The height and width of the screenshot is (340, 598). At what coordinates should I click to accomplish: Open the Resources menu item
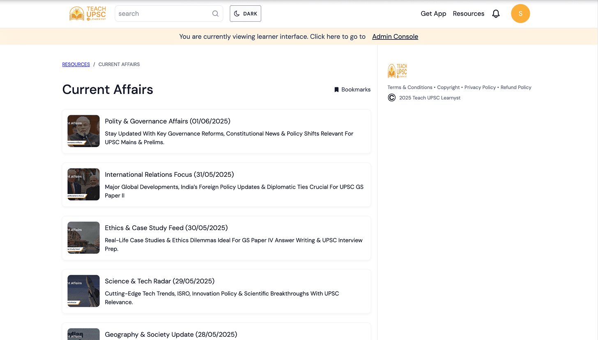468,14
